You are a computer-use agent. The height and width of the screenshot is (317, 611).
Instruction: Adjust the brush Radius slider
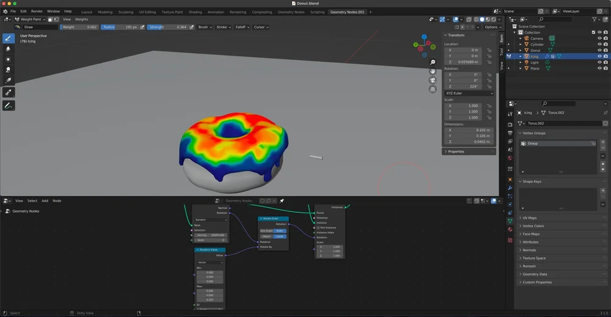click(x=120, y=27)
